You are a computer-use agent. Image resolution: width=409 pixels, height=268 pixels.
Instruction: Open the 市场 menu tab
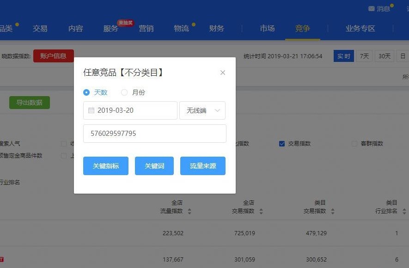point(268,28)
